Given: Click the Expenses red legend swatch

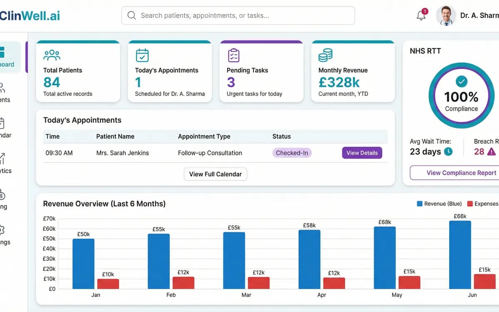Looking at the screenshot, I should click(470, 204).
